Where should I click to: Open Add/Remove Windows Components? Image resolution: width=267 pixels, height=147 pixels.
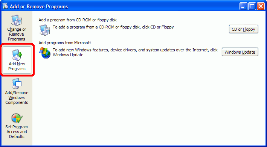(x=17, y=91)
